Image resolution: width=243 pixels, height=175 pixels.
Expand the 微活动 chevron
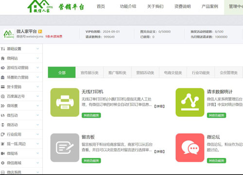point(37,125)
